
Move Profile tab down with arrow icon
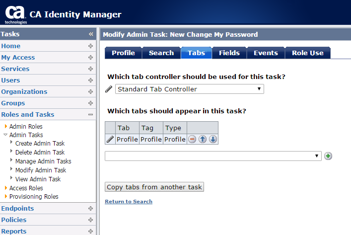point(212,140)
